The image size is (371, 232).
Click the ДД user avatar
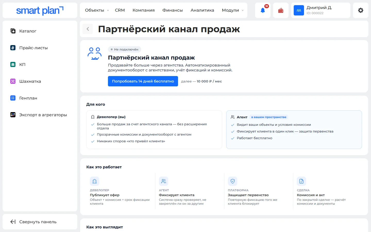(x=299, y=10)
